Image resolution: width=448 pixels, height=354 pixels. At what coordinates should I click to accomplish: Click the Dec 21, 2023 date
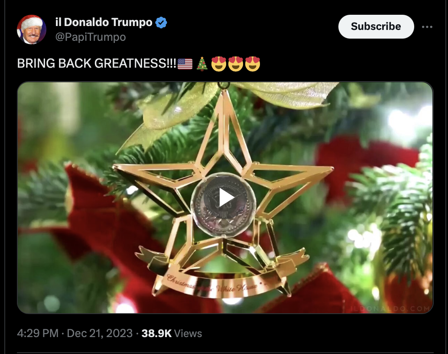(100, 333)
